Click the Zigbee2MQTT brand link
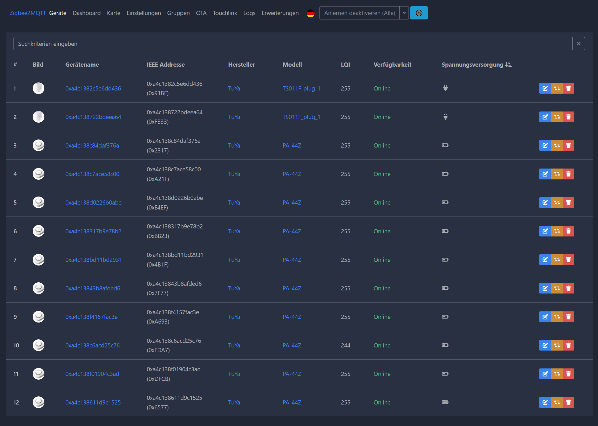Image resolution: width=598 pixels, height=426 pixels. click(x=28, y=13)
